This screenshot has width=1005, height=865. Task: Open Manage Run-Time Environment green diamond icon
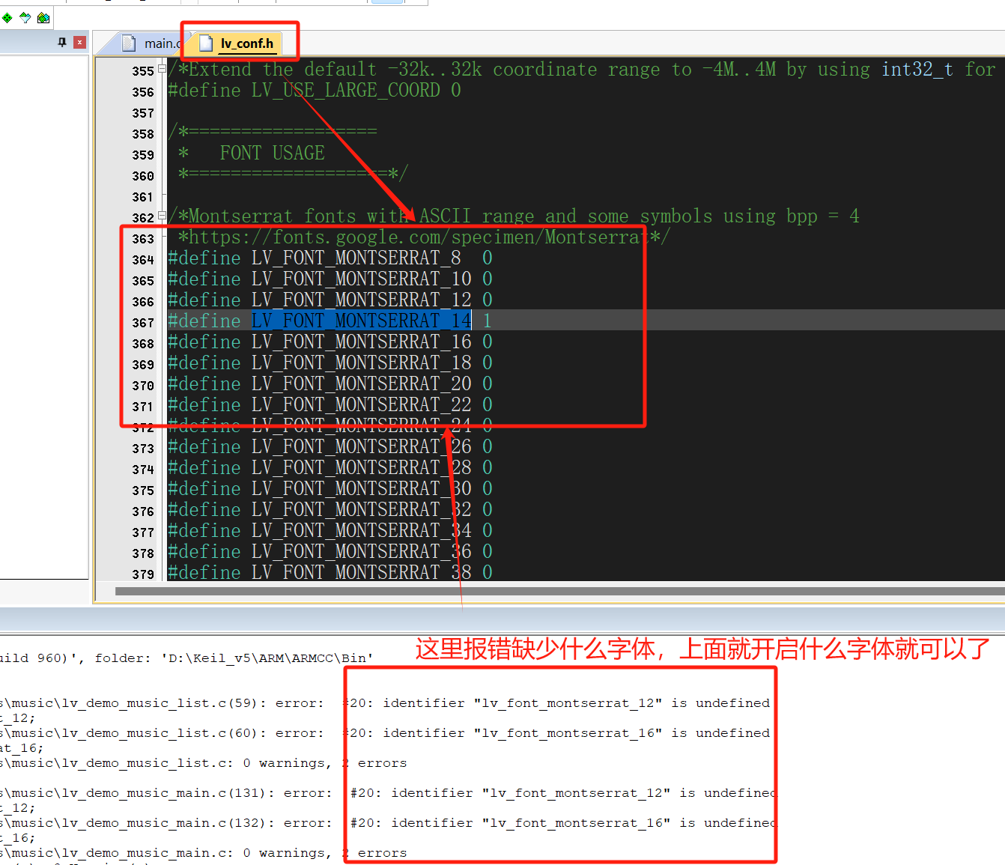7,17
